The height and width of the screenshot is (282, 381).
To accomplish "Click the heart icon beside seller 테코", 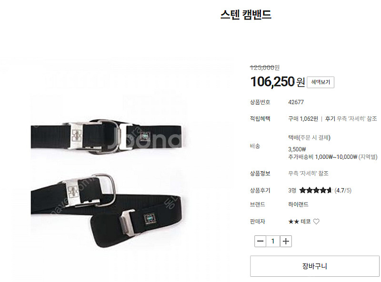I will coord(316,221).
